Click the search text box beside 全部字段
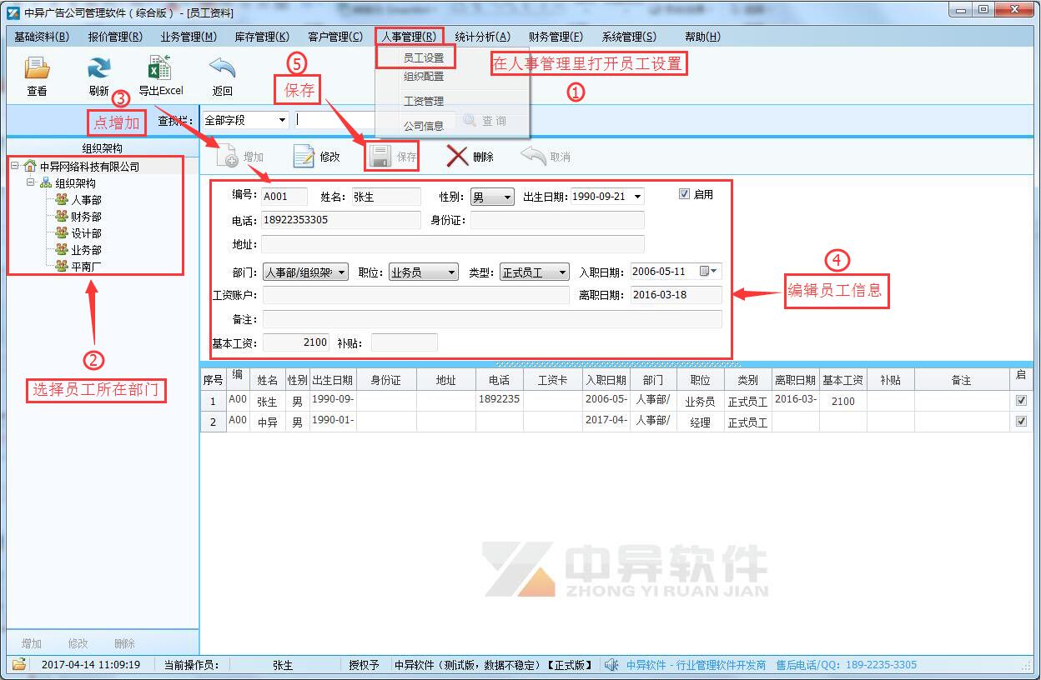The width and height of the screenshot is (1041, 680). pyautogui.click(x=376, y=120)
